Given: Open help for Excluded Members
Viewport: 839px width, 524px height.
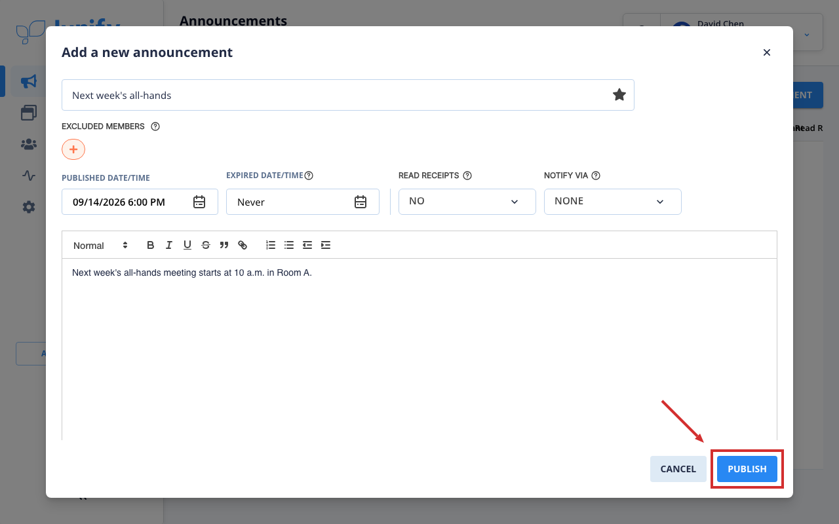Looking at the screenshot, I should [155, 126].
